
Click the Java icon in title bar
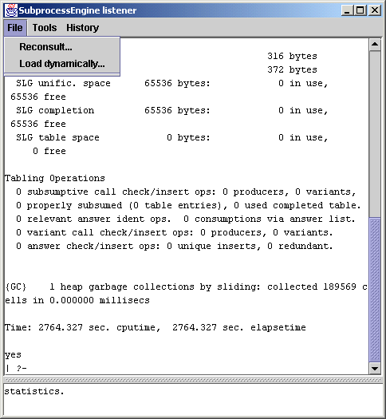11,10
